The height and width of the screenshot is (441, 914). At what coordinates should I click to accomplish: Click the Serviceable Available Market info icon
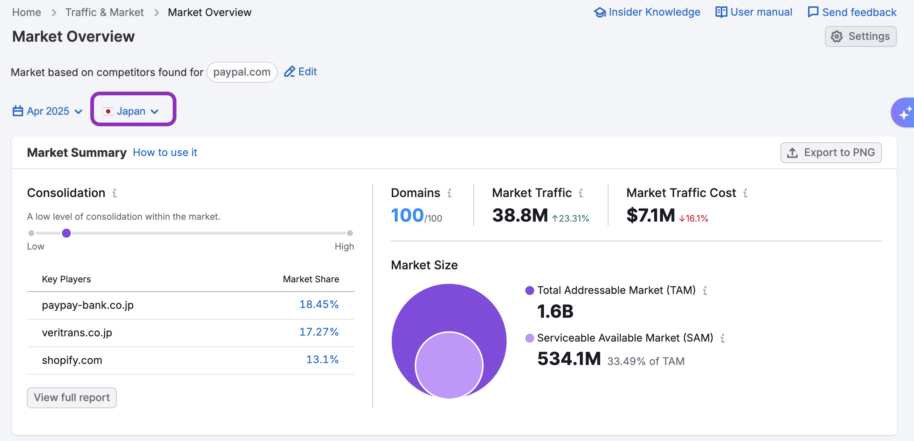point(722,338)
